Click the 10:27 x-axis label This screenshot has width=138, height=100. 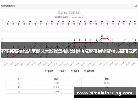[117, 64]
